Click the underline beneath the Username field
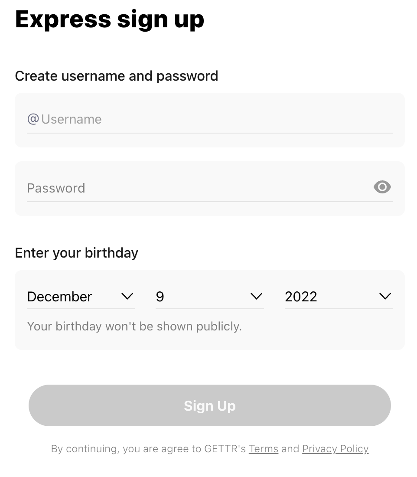The height and width of the screenshot is (477, 417). tap(209, 133)
